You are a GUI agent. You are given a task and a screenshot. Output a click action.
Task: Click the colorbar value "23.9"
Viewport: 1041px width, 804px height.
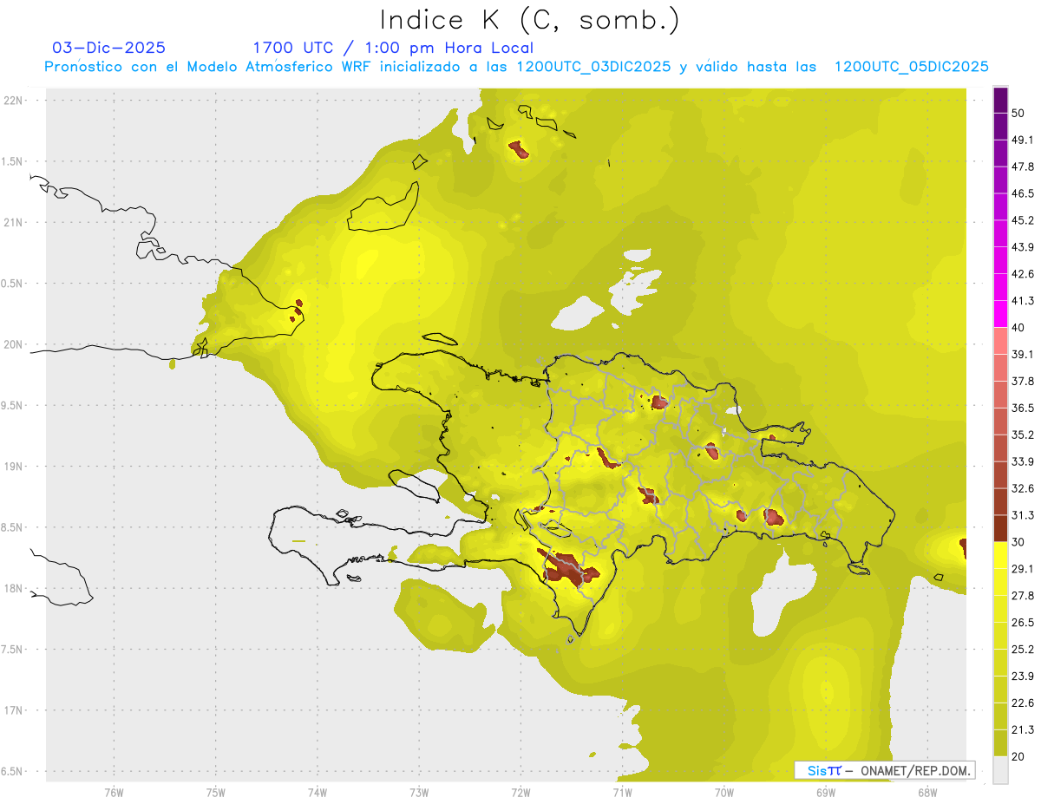(x=1023, y=677)
